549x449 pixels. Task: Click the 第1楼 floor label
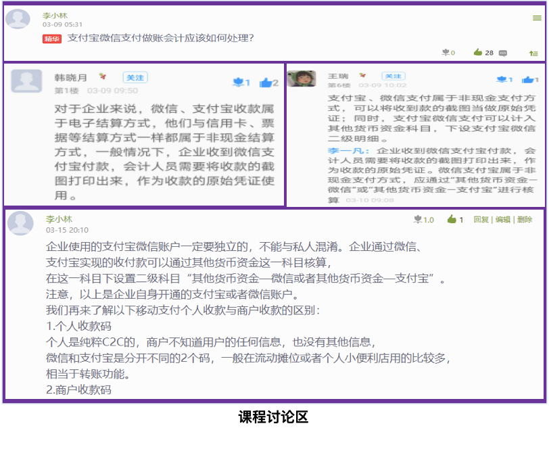[66, 91]
